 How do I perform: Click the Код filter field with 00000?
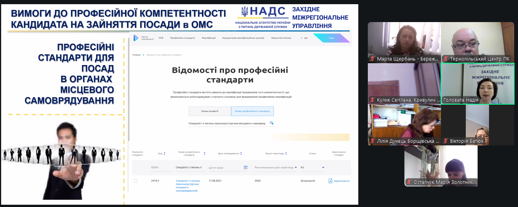(x=159, y=167)
